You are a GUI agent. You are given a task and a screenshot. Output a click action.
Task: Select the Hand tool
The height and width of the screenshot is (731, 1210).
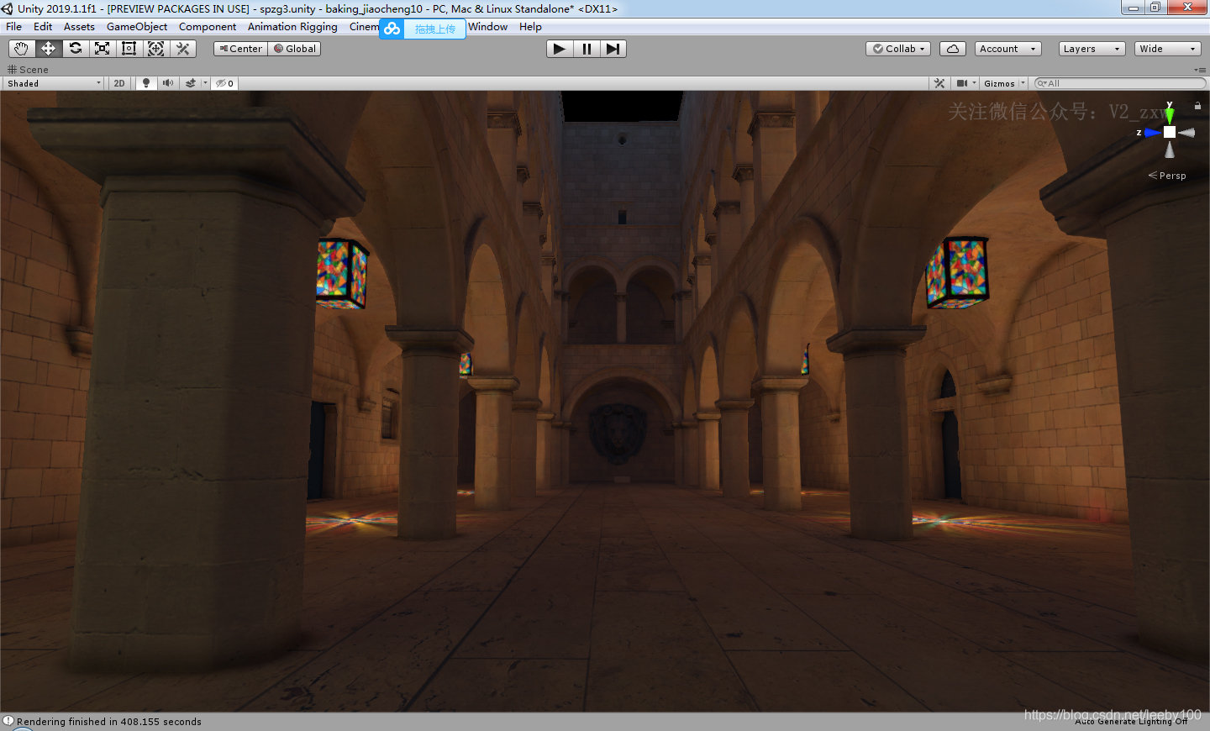click(21, 49)
